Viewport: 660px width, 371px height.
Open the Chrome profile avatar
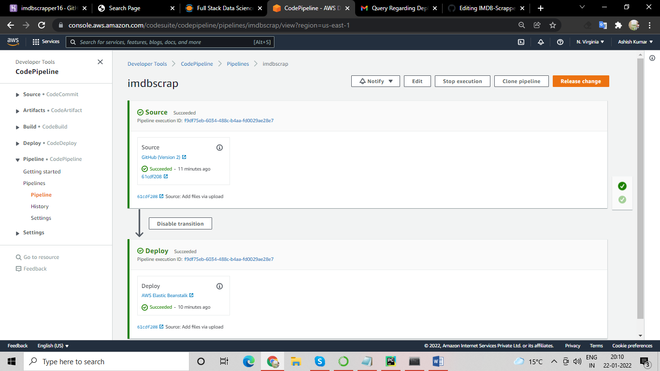pyautogui.click(x=634, y=25)
